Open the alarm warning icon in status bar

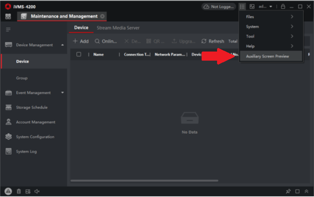(x=8, y=191)
